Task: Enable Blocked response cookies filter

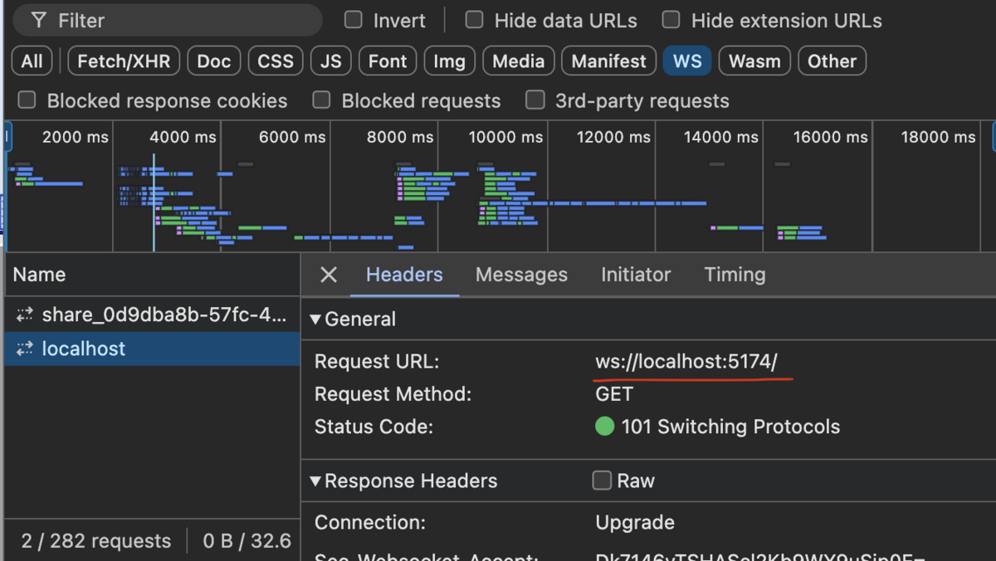Action: tap(27, 101)
